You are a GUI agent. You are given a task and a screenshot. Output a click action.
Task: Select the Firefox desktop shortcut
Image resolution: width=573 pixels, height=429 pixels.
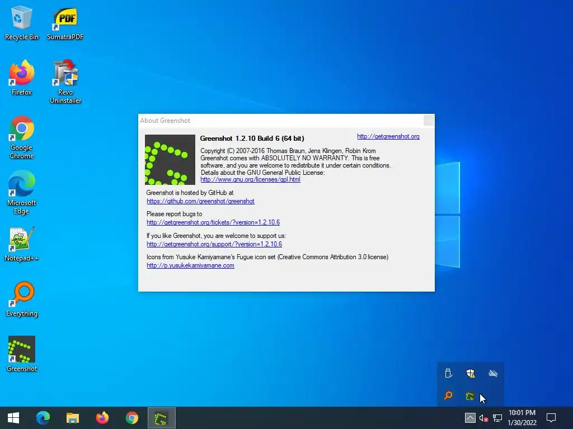(22, 78)
